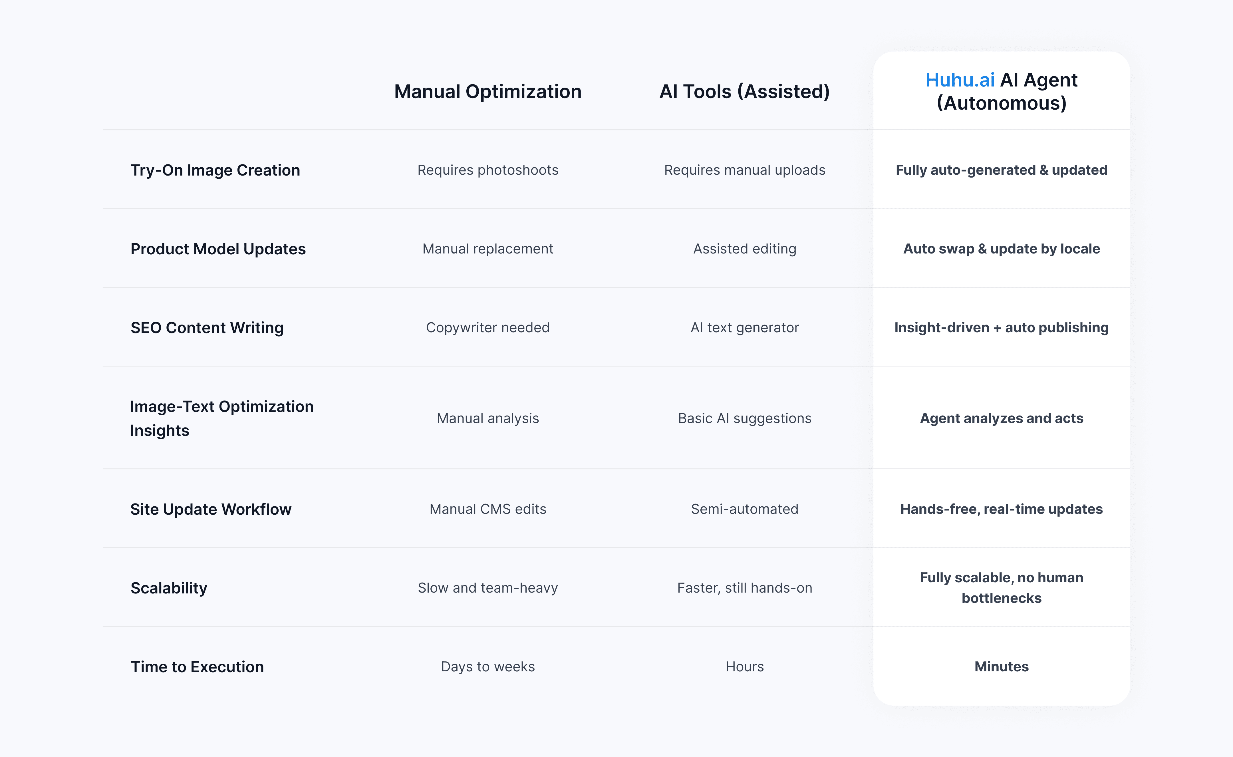Click the Manual analysis cell
The image size is (1233, 757).
point(487,418)
